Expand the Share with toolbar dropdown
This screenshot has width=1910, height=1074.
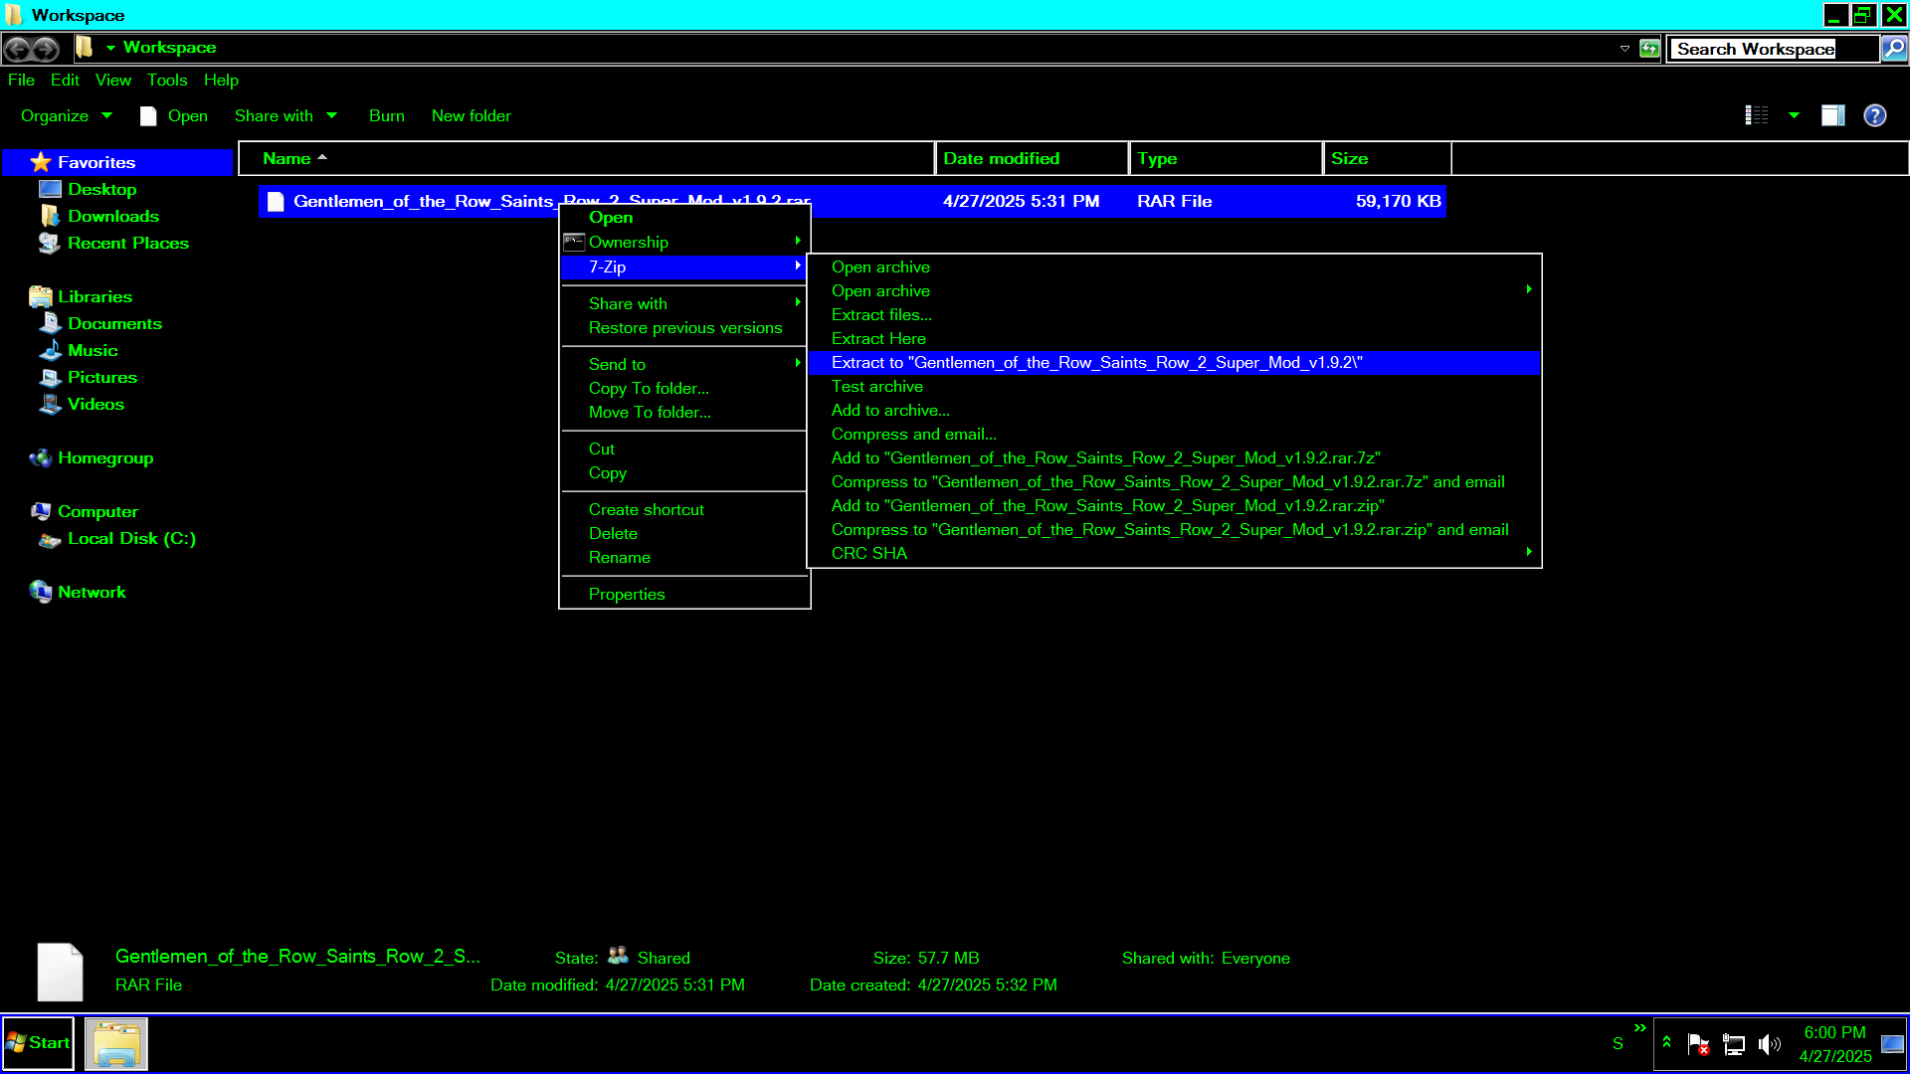[286, 116]
